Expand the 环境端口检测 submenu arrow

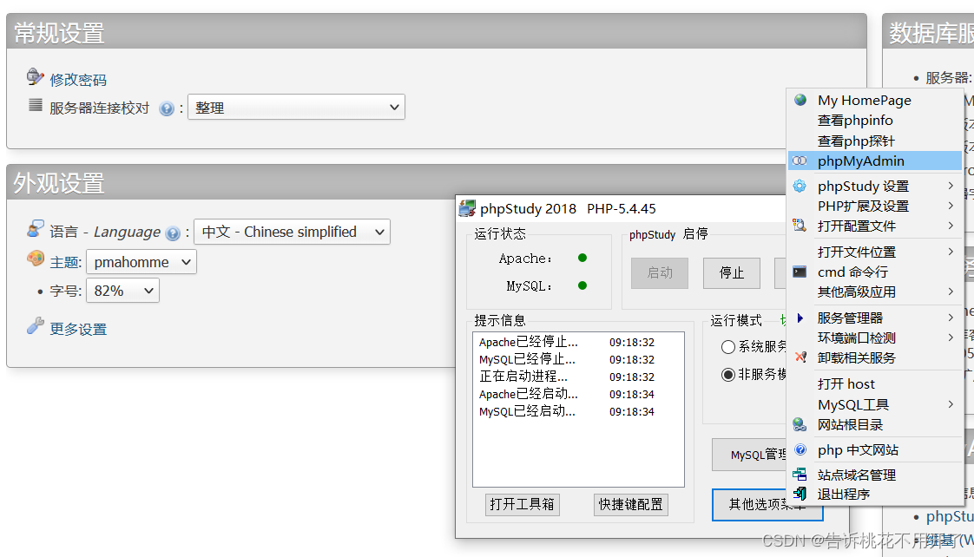point(951,337)
